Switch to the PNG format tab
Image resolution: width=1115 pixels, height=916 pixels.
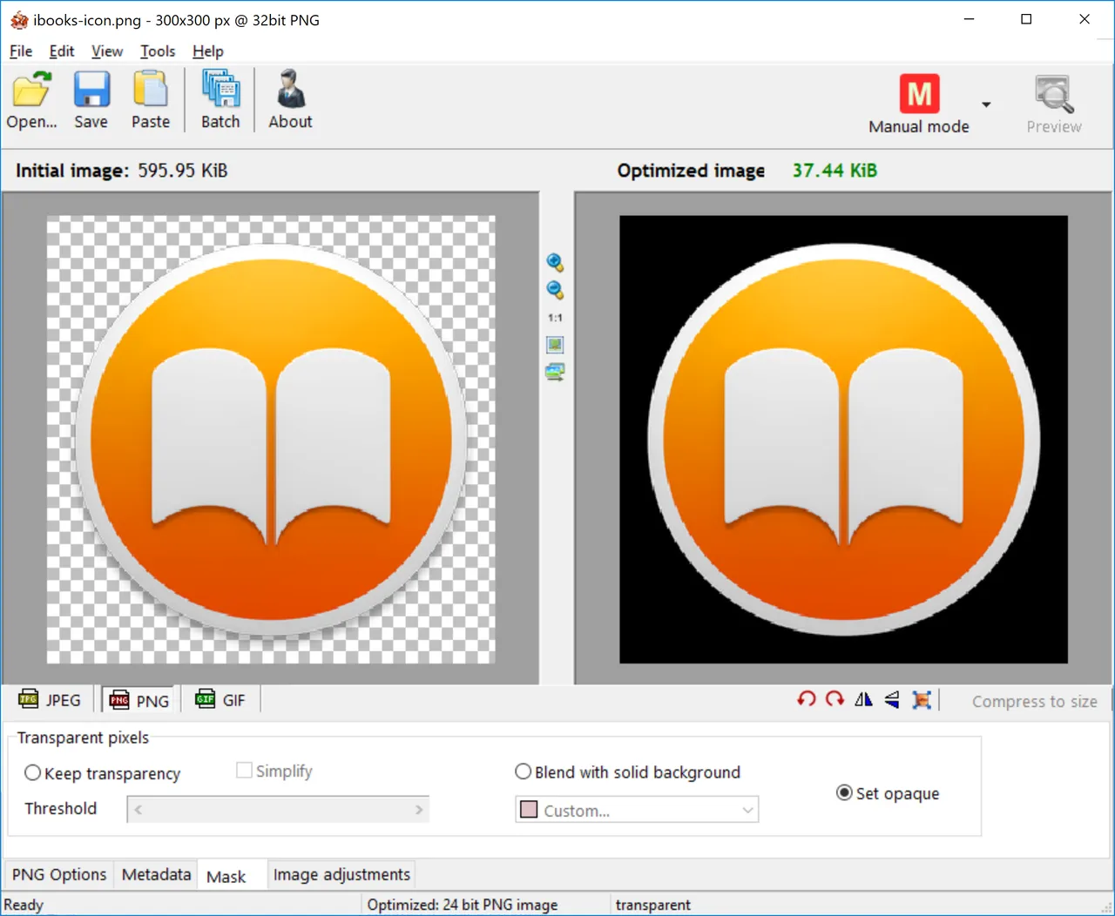[x=140, y=700]
